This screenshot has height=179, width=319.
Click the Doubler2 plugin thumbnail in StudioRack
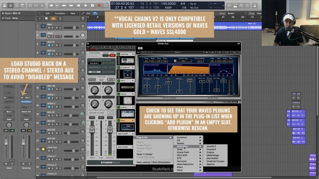[x=127, y=114]
